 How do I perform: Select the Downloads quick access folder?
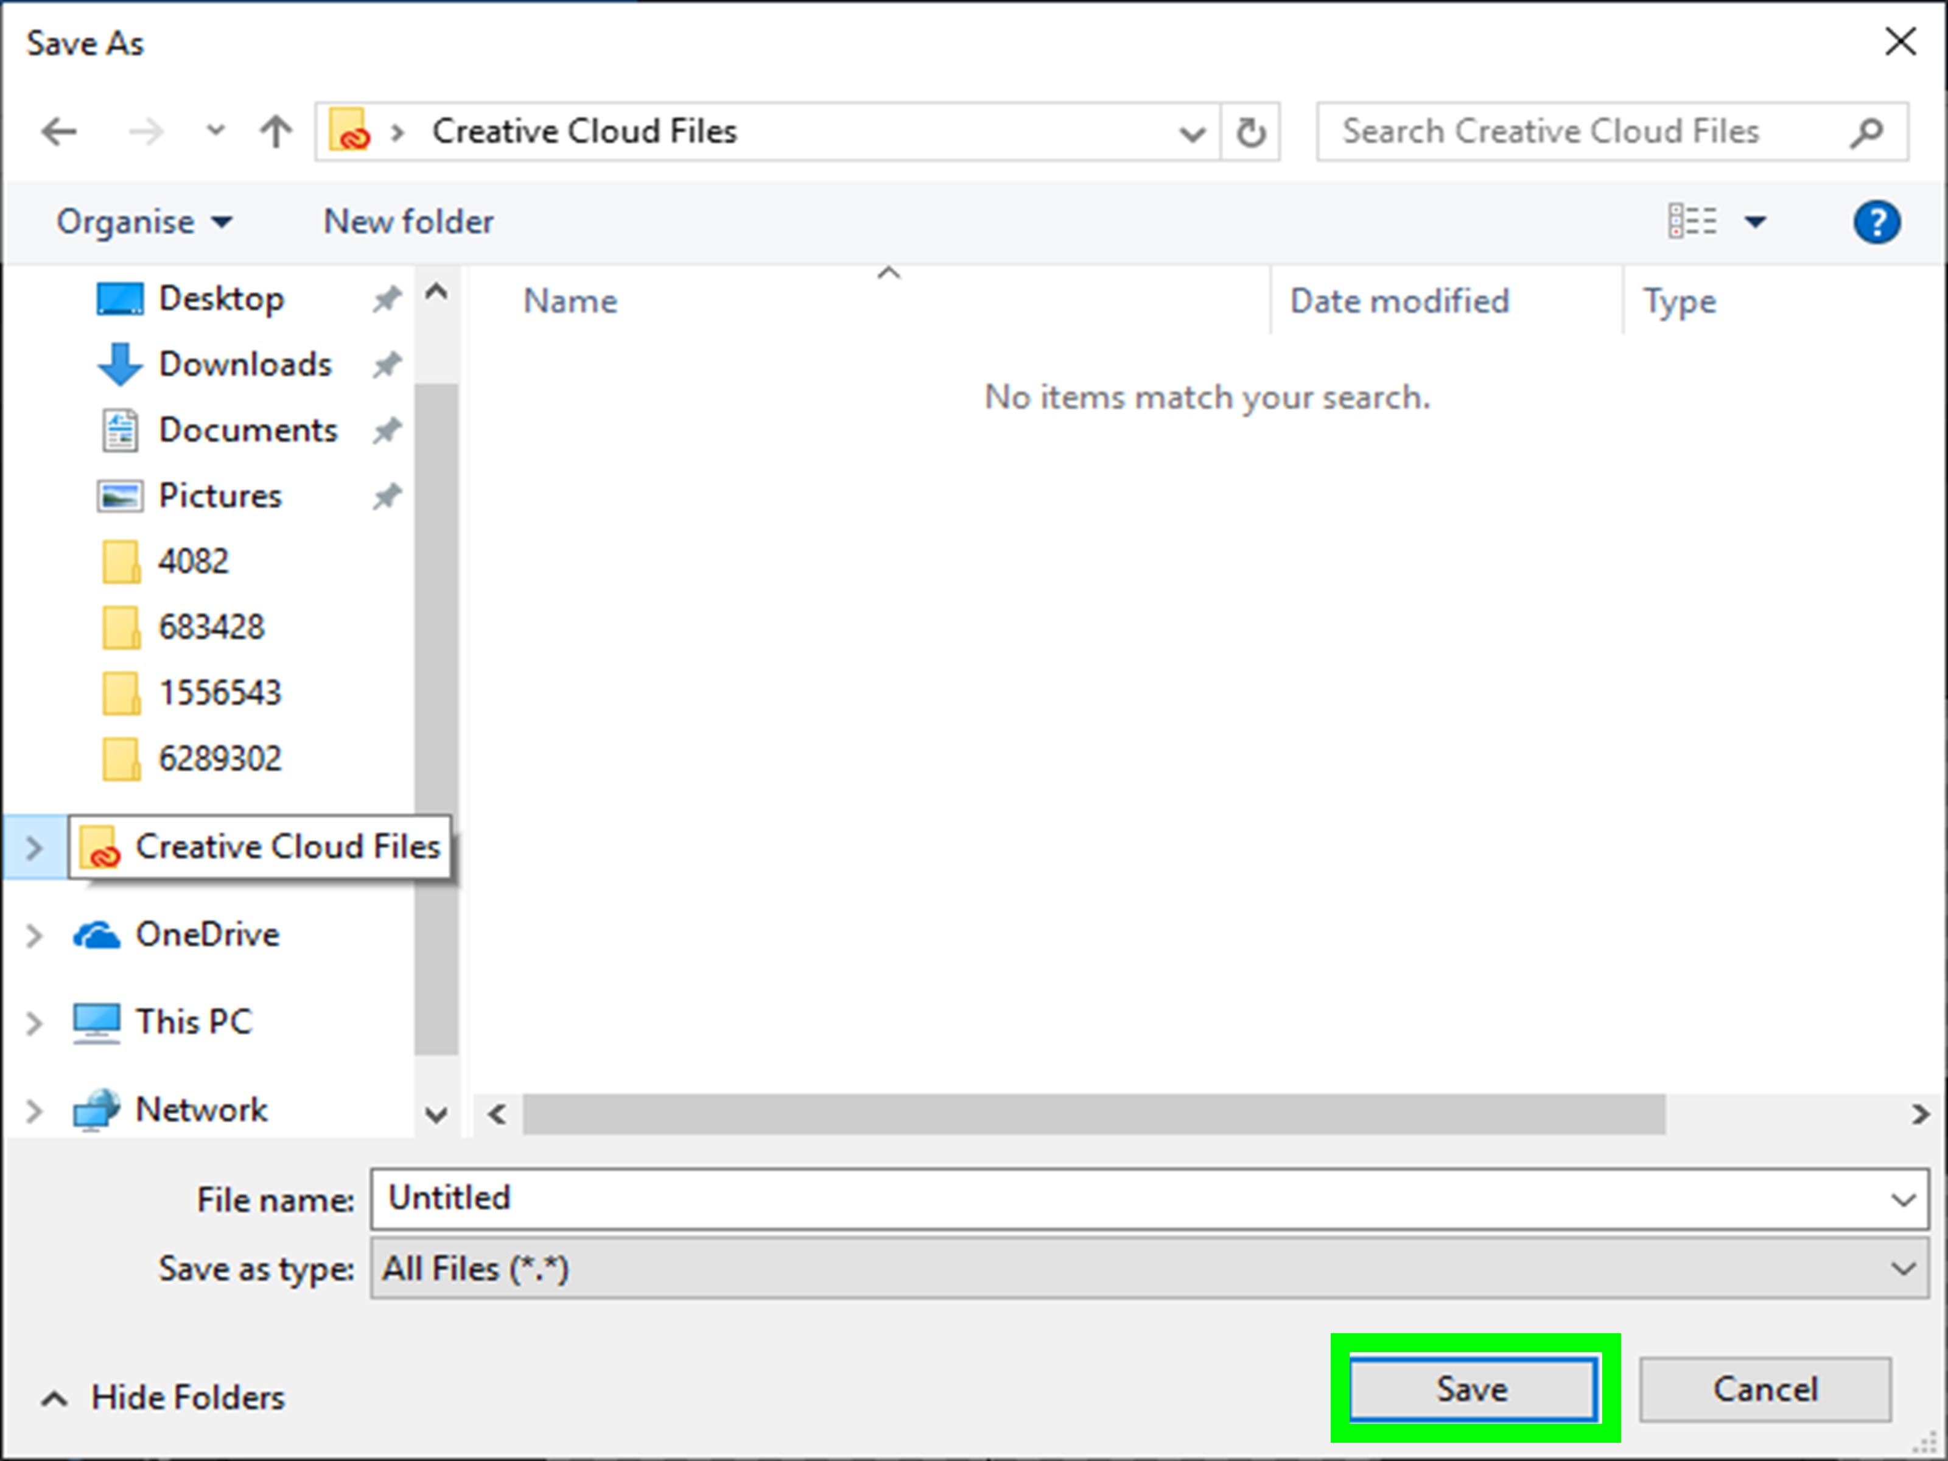244,365
